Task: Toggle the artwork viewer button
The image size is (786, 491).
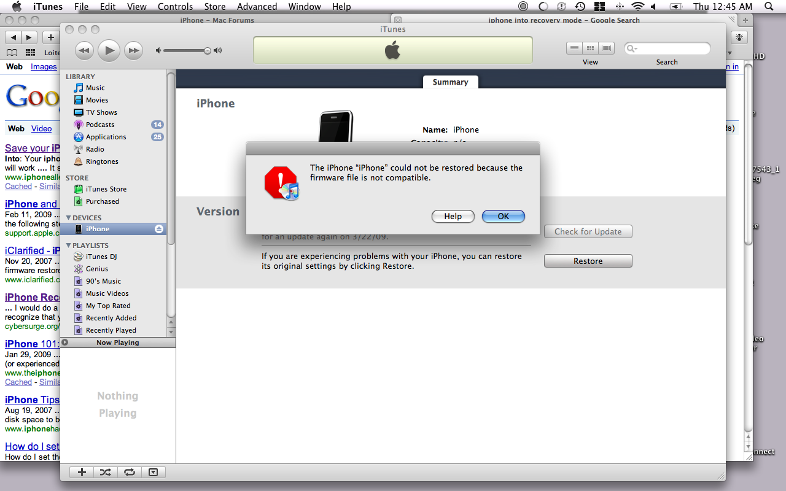Action: [154, 472]
